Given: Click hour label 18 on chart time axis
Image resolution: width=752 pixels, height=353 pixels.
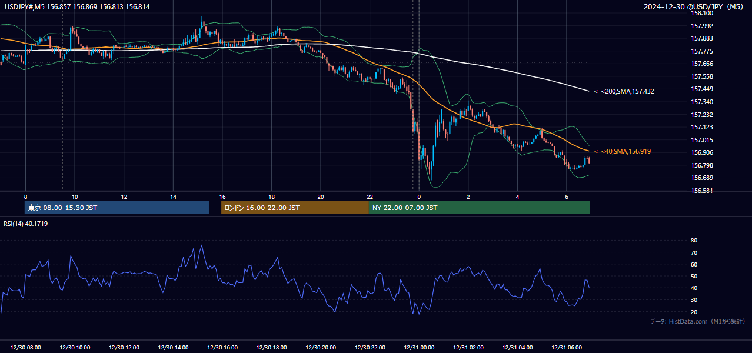Looking at the screenshot, I should pos(271,197).
